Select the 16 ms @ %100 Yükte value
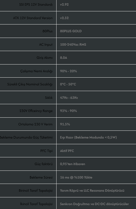Image resolution: width=136 pixels, height=209 pixels. 76,177
